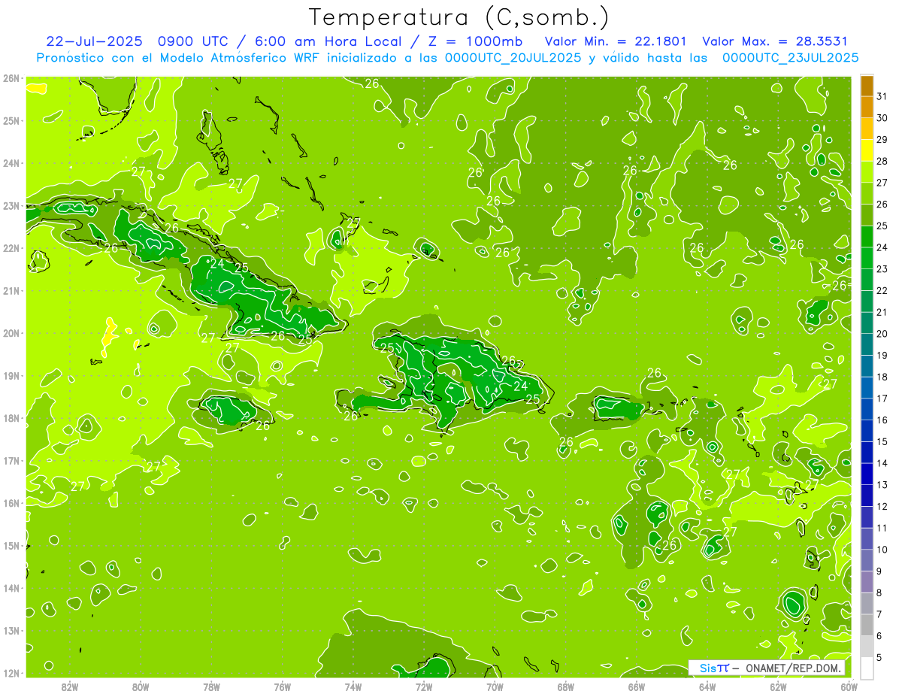Screen dimensions: 902x697
Task: Click "6:00 am Hora Local" text
Action: click(328, 41)
